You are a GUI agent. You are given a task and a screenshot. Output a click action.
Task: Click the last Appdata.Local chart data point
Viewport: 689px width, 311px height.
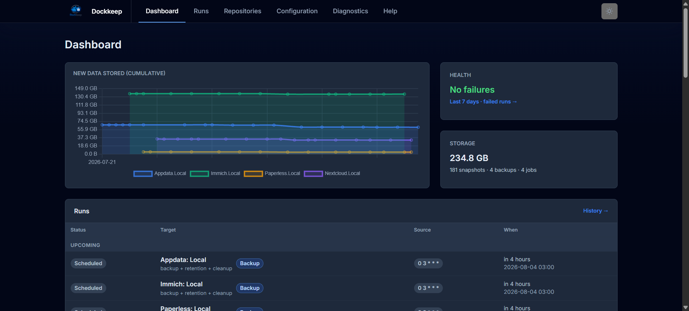(418, 127)
